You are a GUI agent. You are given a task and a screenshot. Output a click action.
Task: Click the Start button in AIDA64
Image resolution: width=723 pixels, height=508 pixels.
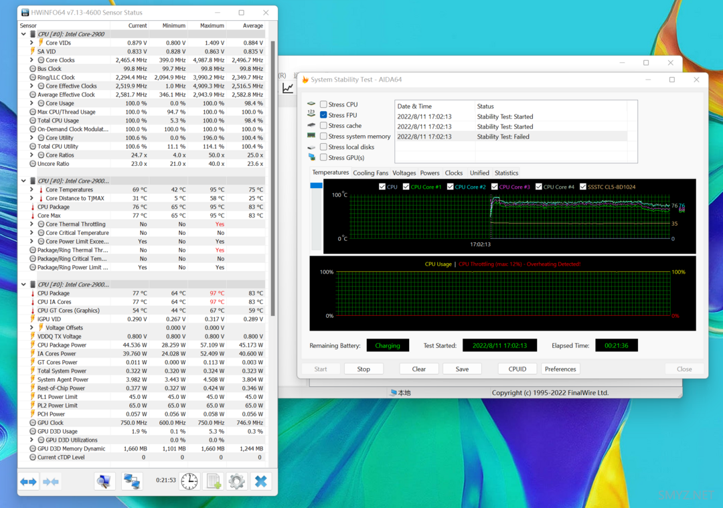(321, 369)
